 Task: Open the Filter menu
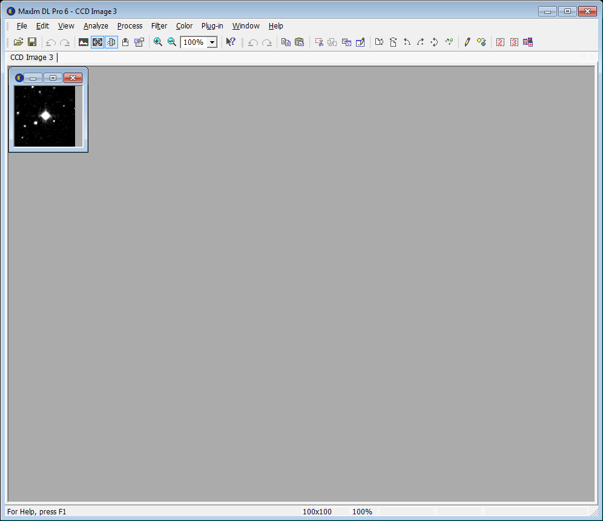(159, 26)
